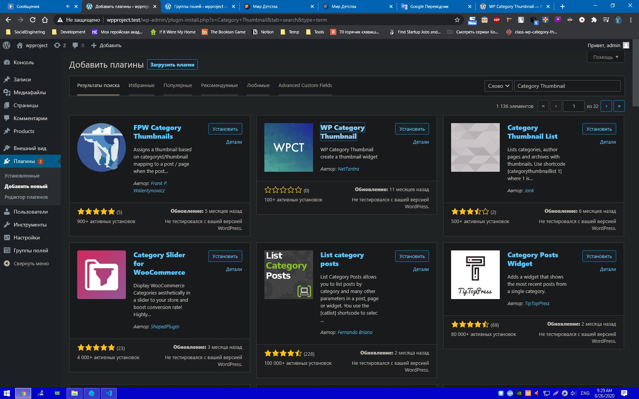Jump to the last results page
The width and height of the screenshot is (639, 399).
point(619,106)
